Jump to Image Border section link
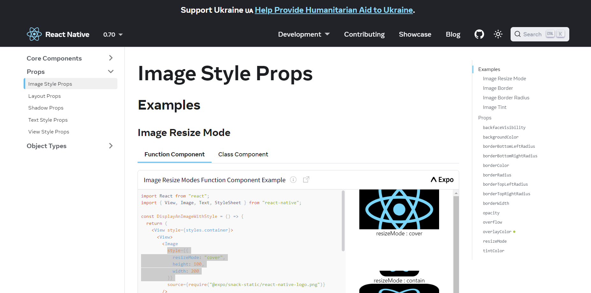The image size is (591, 293). click(498, 88)
